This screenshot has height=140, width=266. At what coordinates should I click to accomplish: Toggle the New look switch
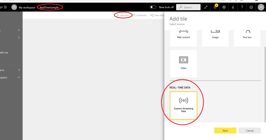coord(153,7)
